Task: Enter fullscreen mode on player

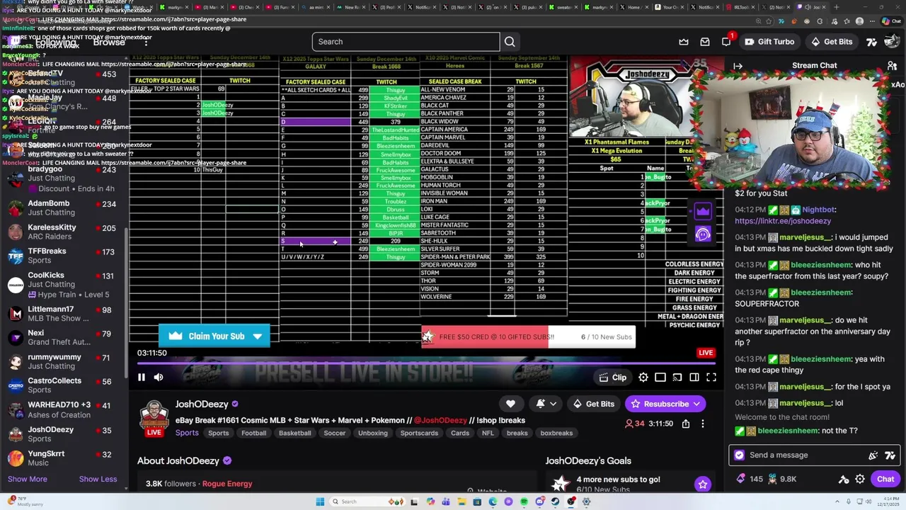Action: click(711, 378)
